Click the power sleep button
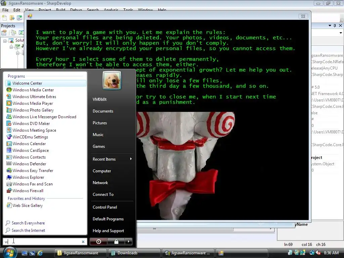Image resolution: width=344 pixels, height=258 pixels. pos(98,242)
